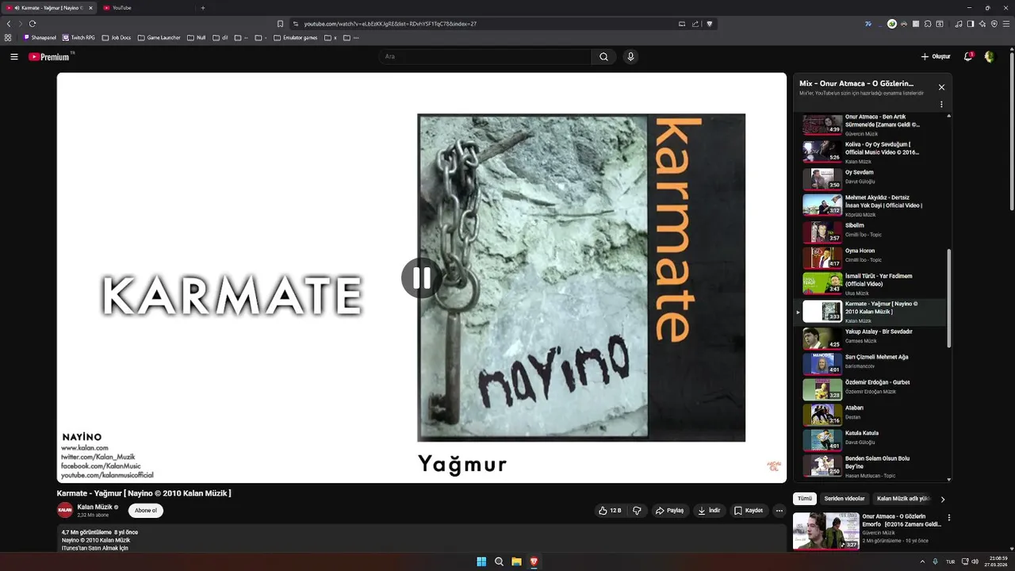Close the Mix playlist panel
The width and height of the screenshot is (1015, 571).
[x=941, y=87]
